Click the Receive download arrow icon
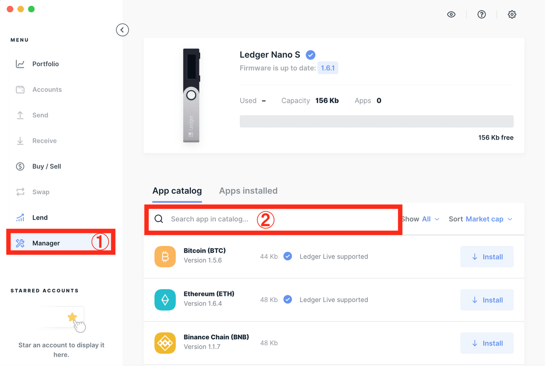Image resolution: width=545 pixels, height=366 pixels. [20, 141]
